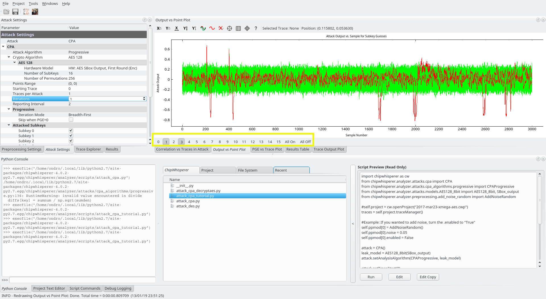Select attack_des.py in the script list

click(x=188, y=206)
